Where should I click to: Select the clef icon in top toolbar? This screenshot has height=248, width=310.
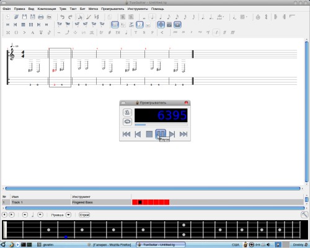coord(267,17)
